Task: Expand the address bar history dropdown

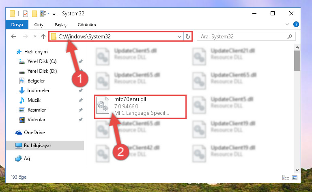Action: tap(179, 37)
